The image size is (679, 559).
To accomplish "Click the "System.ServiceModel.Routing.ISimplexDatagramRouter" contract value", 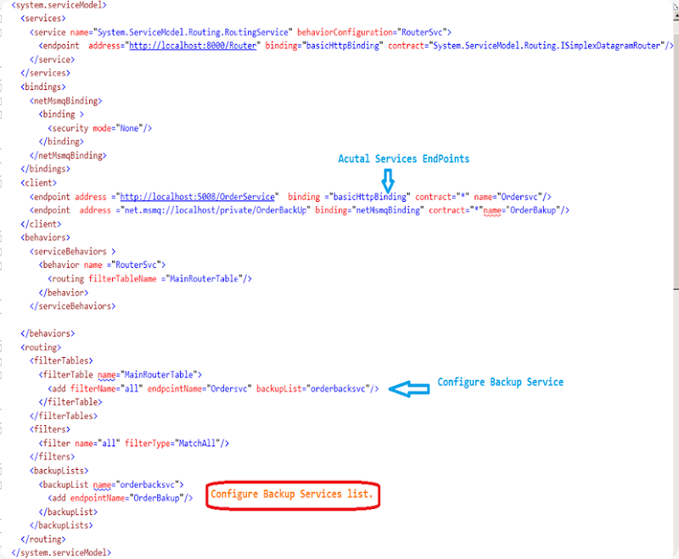I will [547, 46].
